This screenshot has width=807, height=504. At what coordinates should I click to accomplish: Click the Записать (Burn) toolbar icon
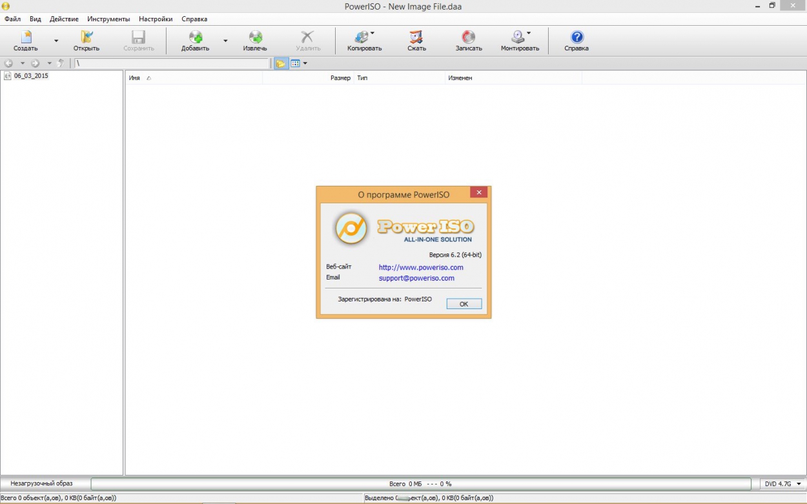point(469,41)
